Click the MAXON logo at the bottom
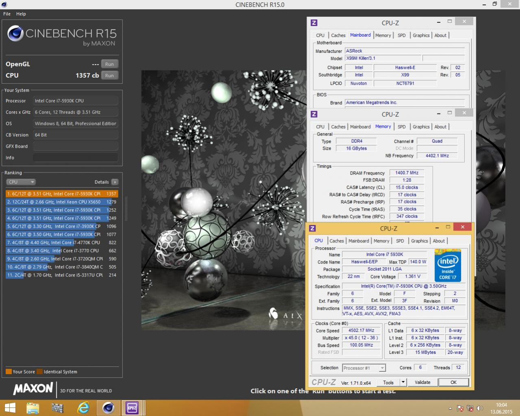Screen dimensions: 520x416 33,389
